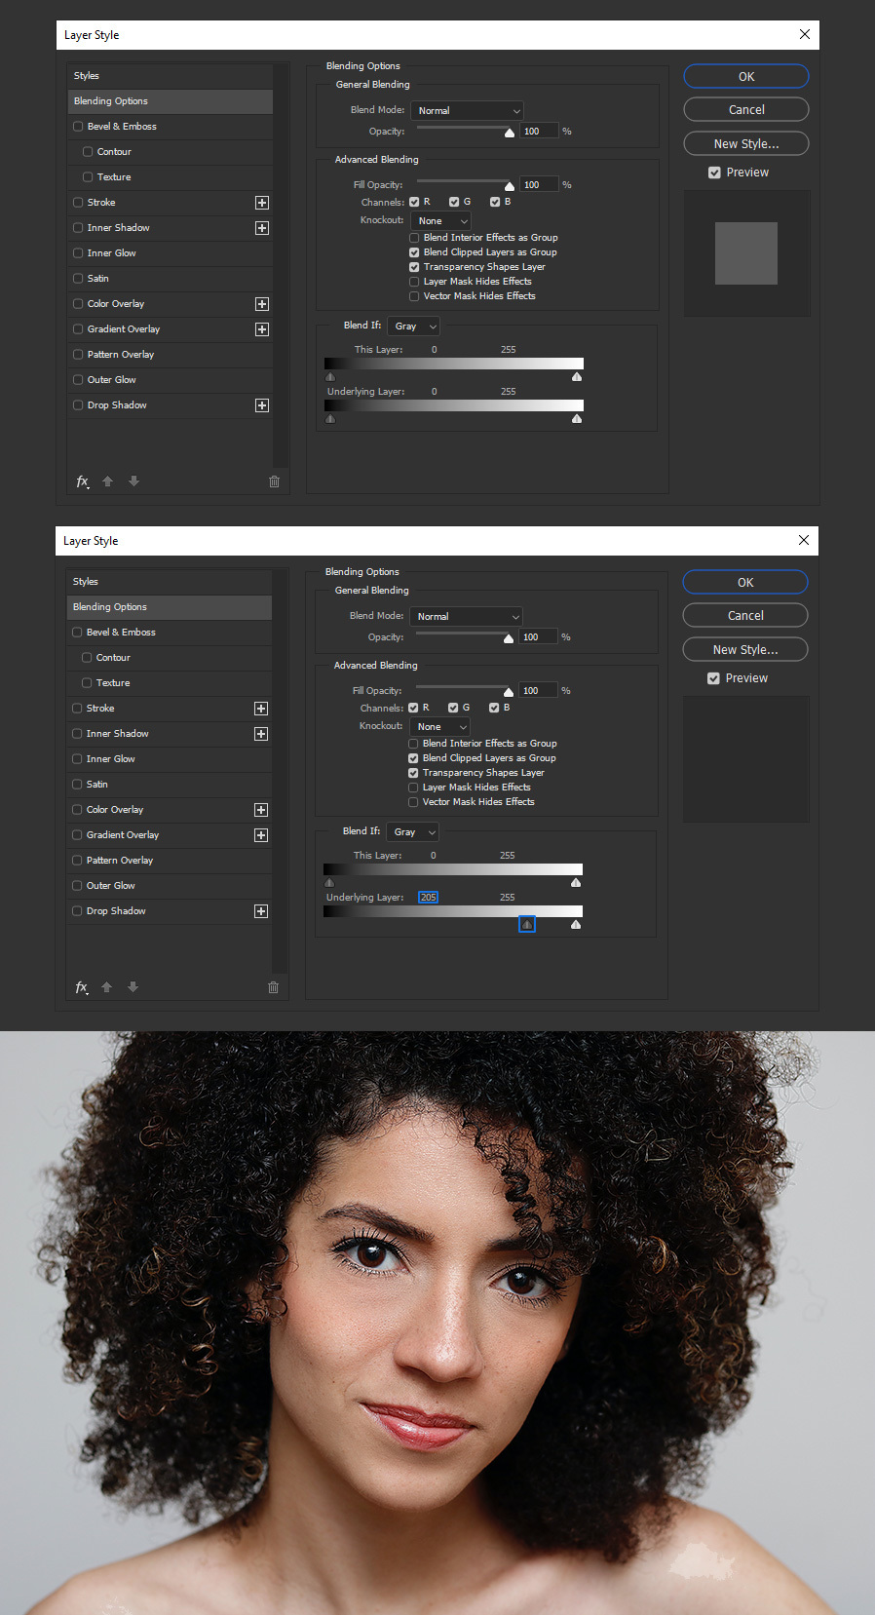The width and height of the screenshot is (875, 1615).
Task: Click Fill Opacity value field in lower dialog
Action: (538, 690)
